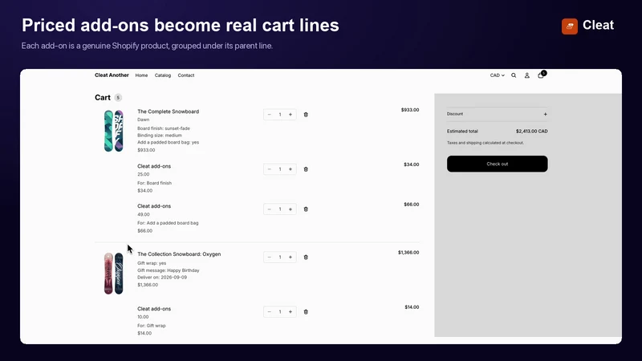The height and width of the screenshot is (361, 642).
Task: Click the Check out button
Action: click(497, 164)
